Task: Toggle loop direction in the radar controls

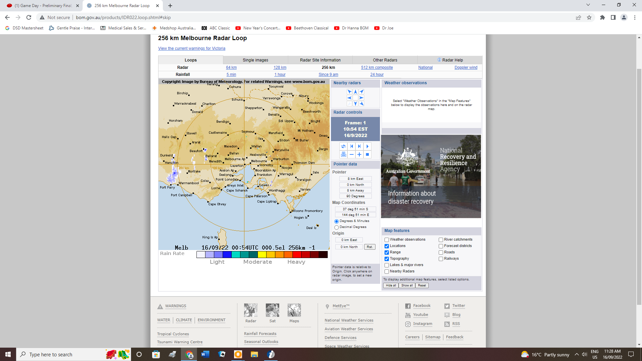Action: point(343,146)
